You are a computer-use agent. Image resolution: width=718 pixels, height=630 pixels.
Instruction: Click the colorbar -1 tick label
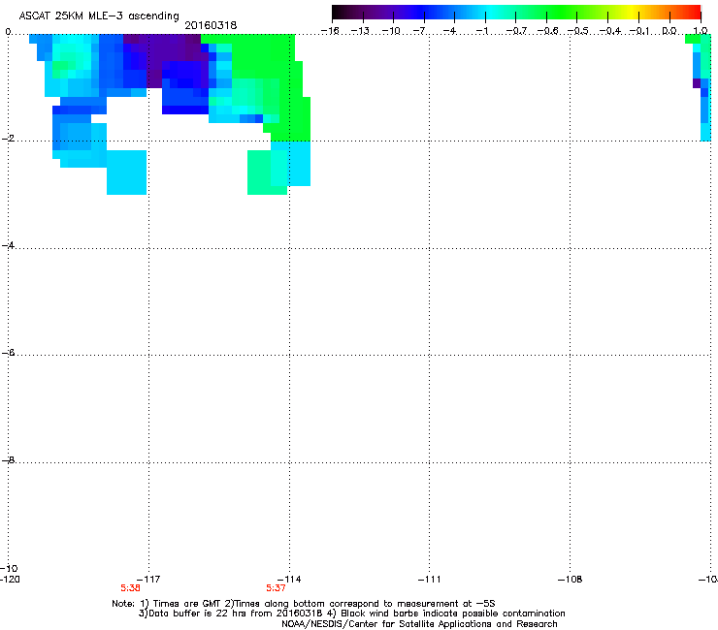point(482,31)
